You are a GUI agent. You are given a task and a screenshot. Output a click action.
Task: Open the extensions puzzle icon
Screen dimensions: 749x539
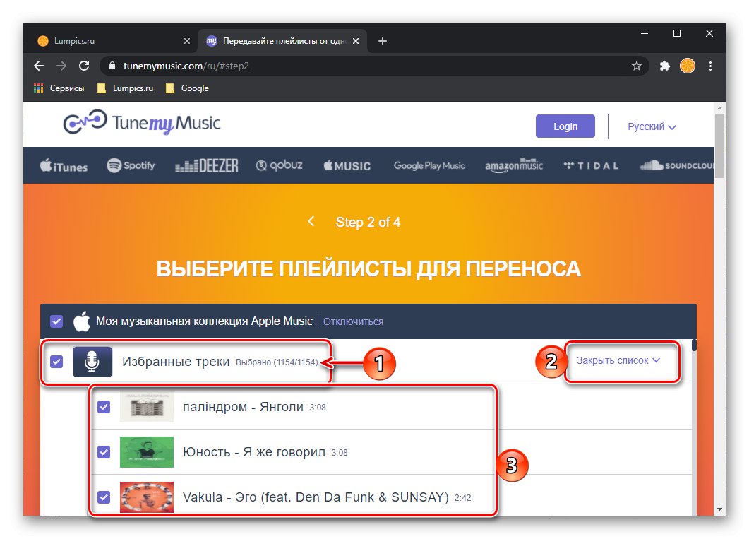point(664,66)
